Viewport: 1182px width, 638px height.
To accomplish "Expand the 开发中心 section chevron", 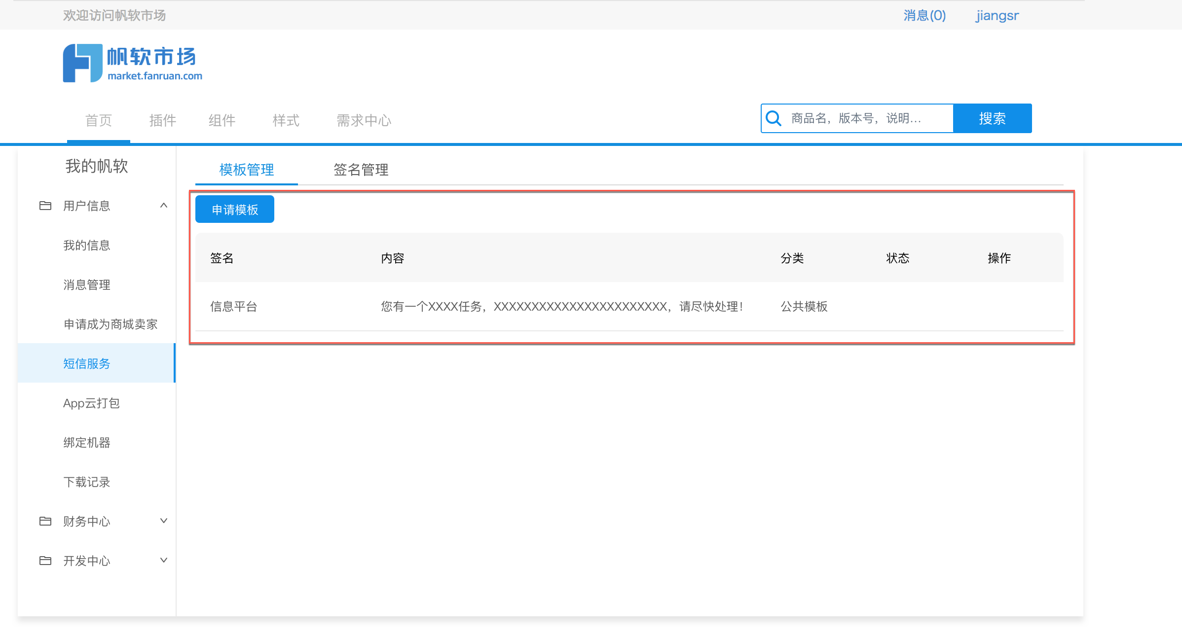I will (x=164, y=561).
